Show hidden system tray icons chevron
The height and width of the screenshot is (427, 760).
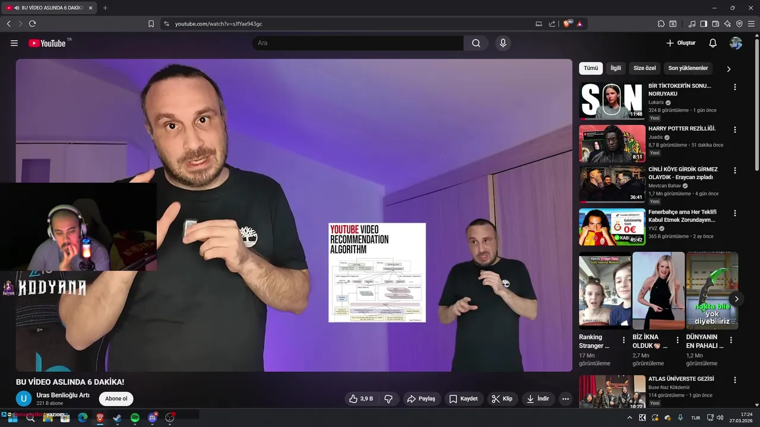(x=630, y=418)
